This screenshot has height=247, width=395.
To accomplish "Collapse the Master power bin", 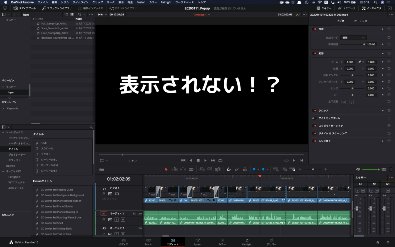I will point(3,87).
